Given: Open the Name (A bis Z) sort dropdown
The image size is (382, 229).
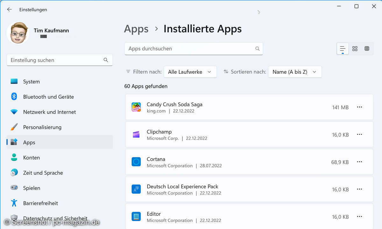Looking at the screenshot, I should [295, 72].
